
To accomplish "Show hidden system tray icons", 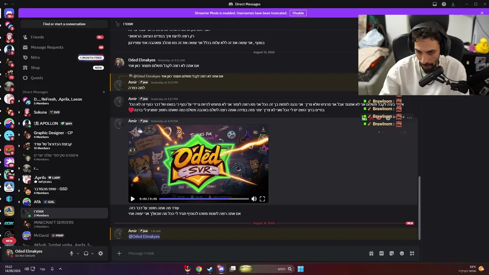I will click(x=60, y=269).
